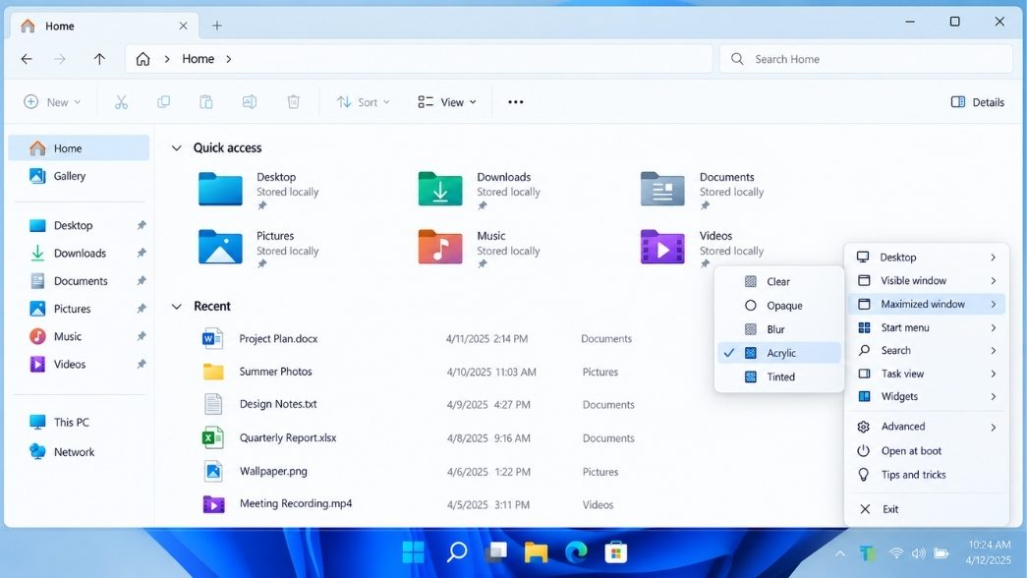Open the Search item in tray menu
The height and width of the screenshot is (578, 1027).
[x=927, y=351]
